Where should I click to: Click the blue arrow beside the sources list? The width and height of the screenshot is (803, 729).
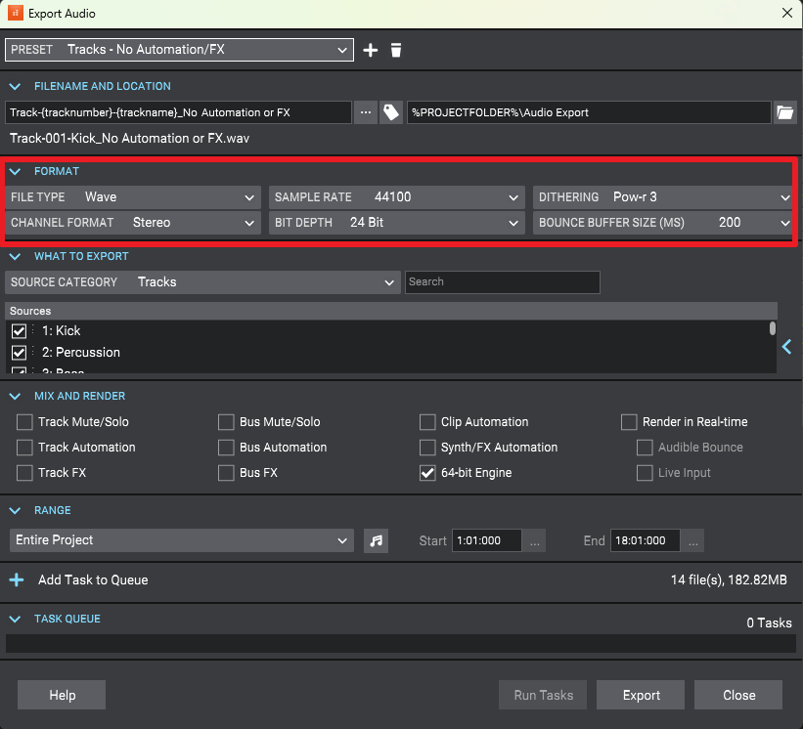click(x=787, y=347)
